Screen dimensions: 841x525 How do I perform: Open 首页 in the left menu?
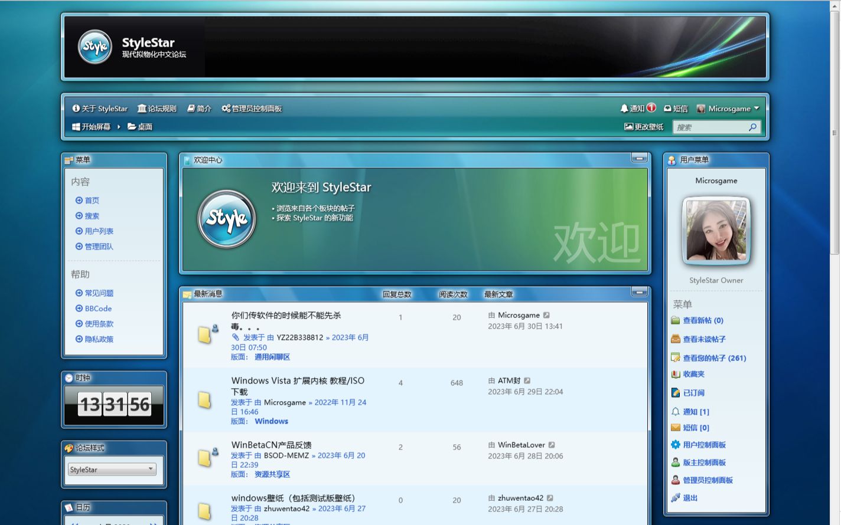pos(87,201)
